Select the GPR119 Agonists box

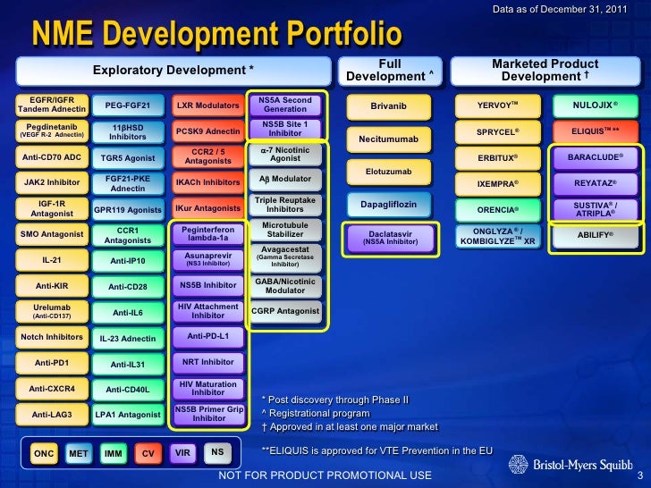pyautogui.click(x=128, y=210)
